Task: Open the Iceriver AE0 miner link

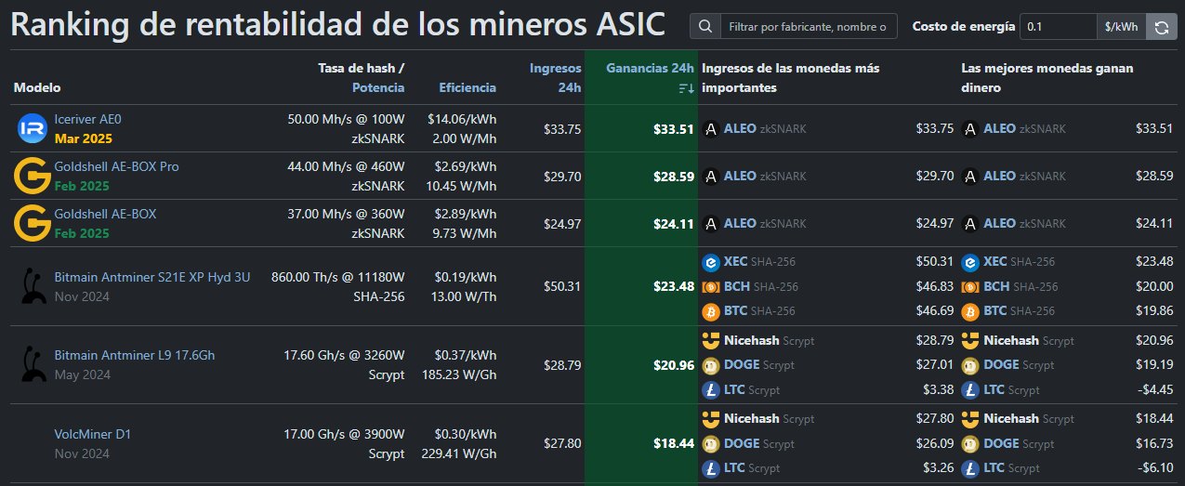Action: [x=87, y=119]
